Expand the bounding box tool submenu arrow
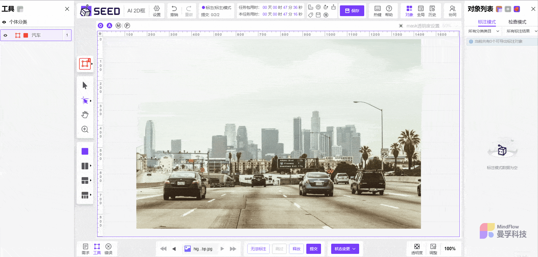Image resolution: width=538 pixels, height=257 pixels. pos(92,64)
